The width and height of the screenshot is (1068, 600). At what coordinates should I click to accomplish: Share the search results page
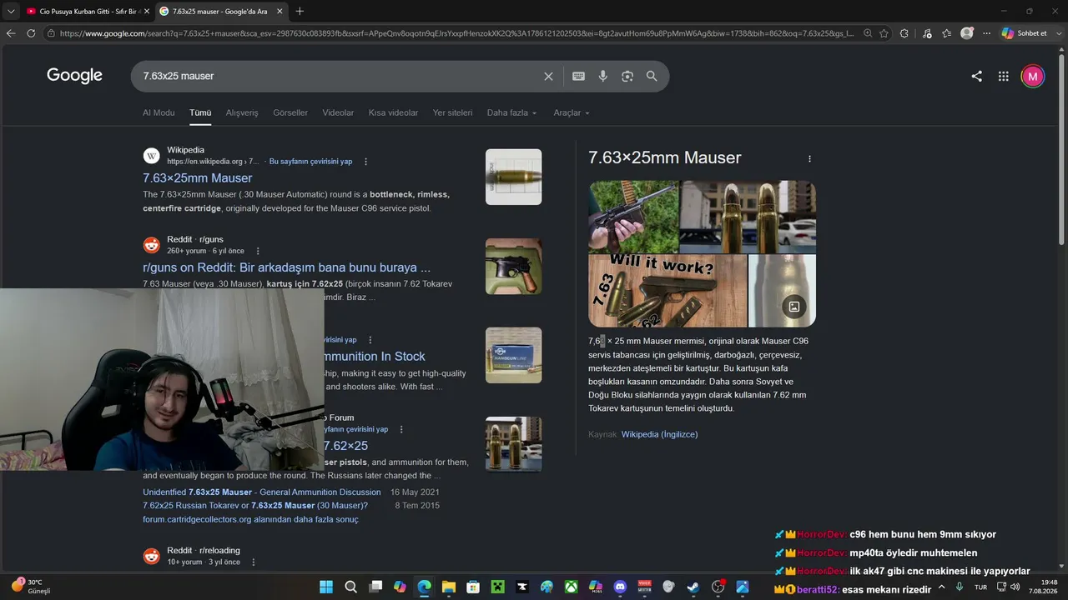pos(976,77)
